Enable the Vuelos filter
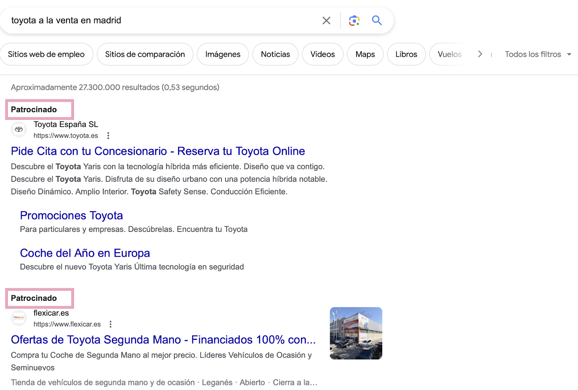The height and width of the screenshot is (390, 578). [449, 54]
